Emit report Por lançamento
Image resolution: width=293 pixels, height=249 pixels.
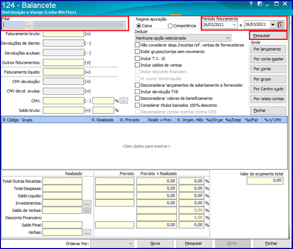point(268,49)
